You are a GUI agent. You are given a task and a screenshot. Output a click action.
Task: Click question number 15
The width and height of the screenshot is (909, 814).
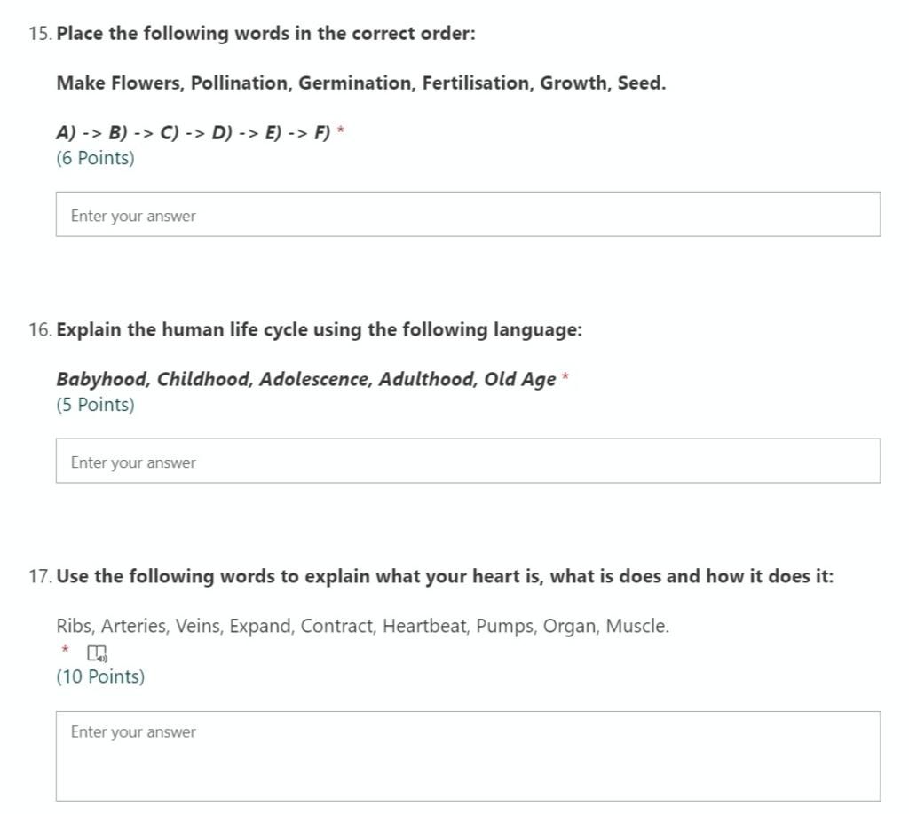point(40,33)
